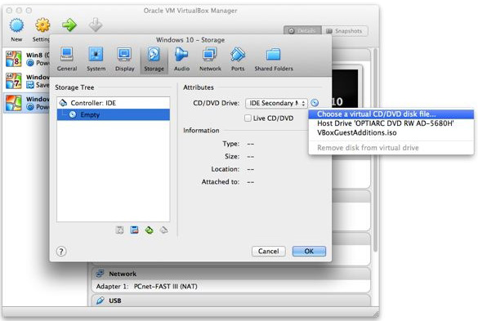Click the VM preview thumbnail

click(x=345, y=88)
